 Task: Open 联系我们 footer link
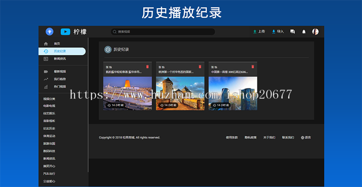pyautogui.click(x=288, y=138)
